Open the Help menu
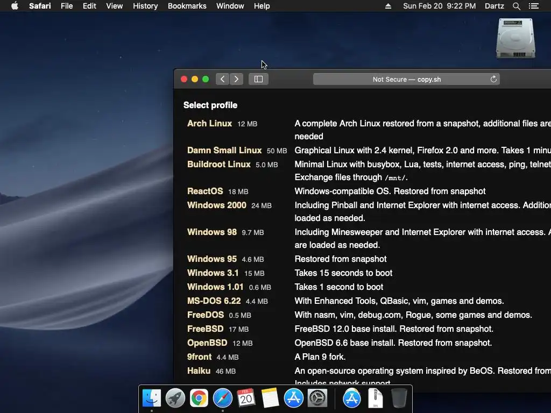 click(262, 6)
